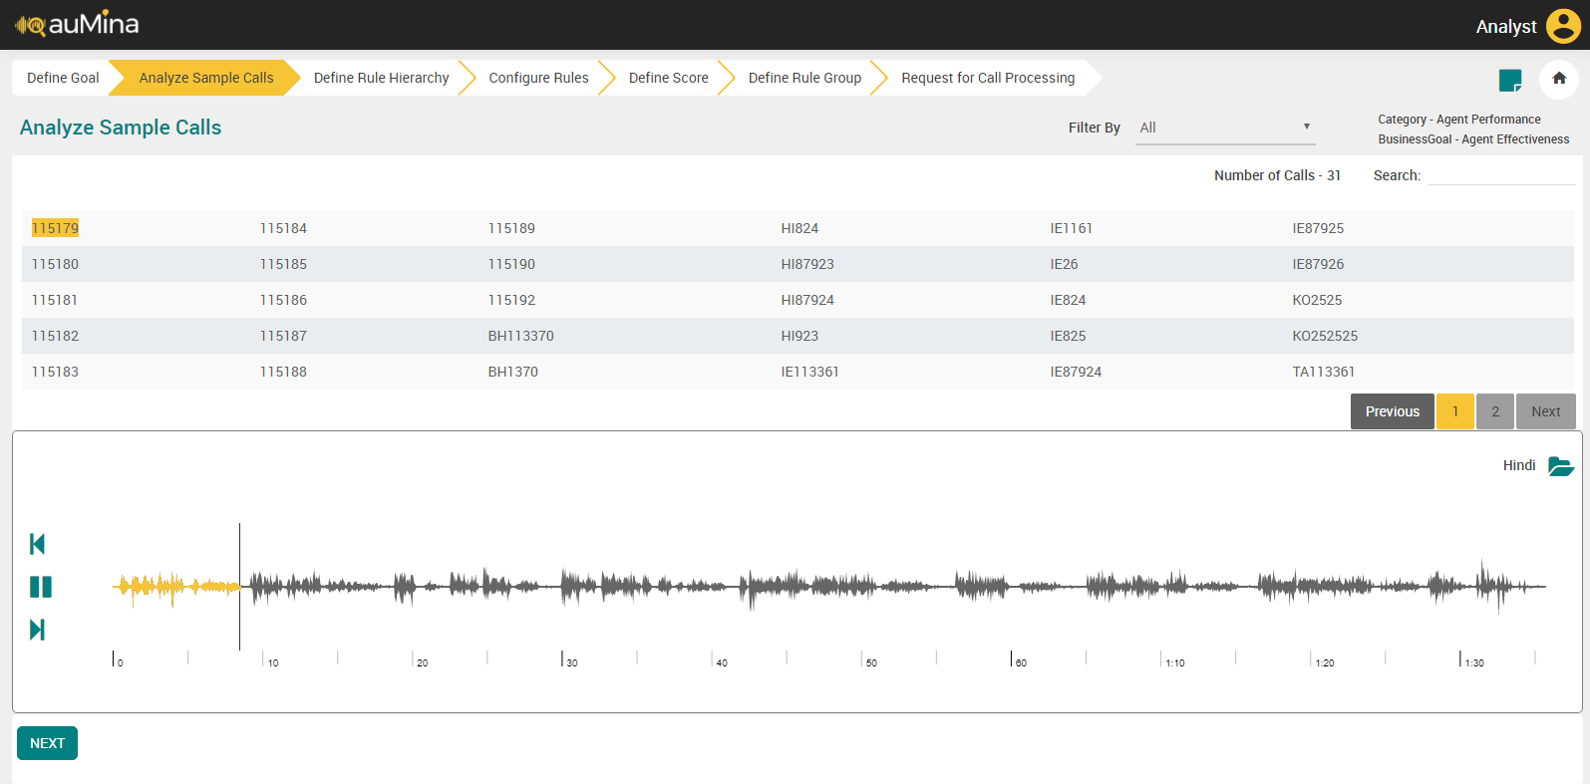
Task: Select call IE824
Action: [x=1068, y=300]
